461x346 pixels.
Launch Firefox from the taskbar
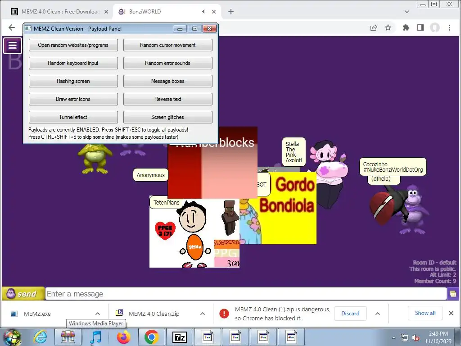[124, 337]
